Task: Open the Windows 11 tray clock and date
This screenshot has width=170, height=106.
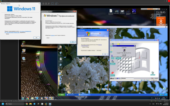Action: [x=165, y=104]
